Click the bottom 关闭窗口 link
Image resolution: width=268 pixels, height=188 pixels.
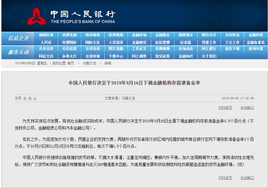coord(247,178)
